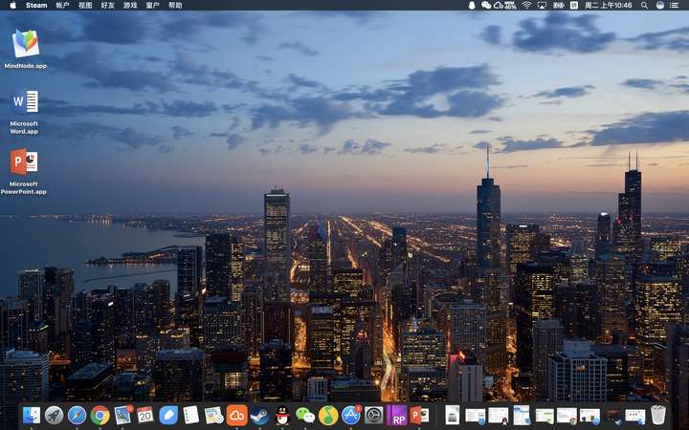
Task: Open the blue tag app in Dock
Action: (168, 415)
